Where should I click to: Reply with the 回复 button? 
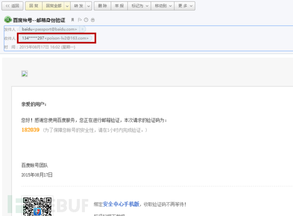(34, 6)
